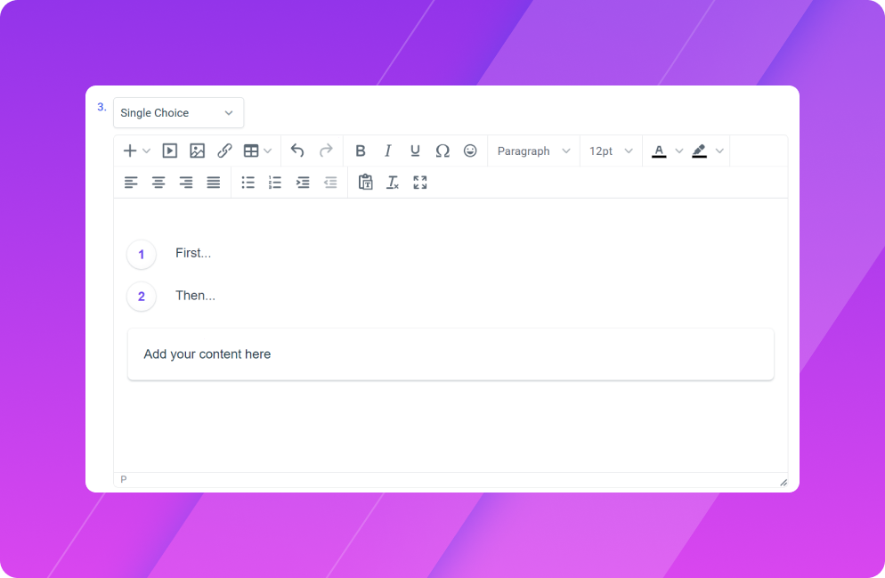Click the 'Add your content here' box
This screenshot has width=885, height=578.
[x=451, y=354]
